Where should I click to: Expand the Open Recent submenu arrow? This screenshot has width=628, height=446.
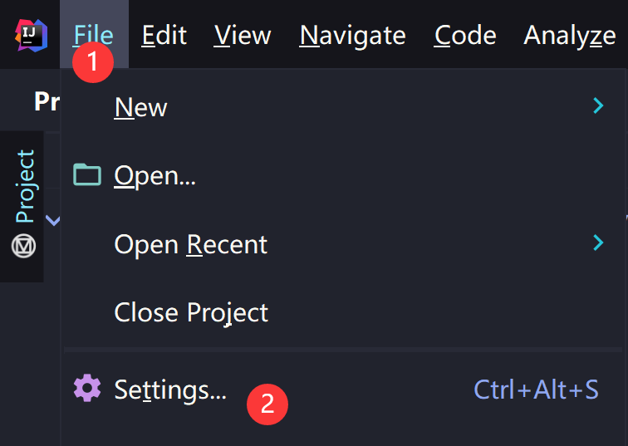coord(598,243)
